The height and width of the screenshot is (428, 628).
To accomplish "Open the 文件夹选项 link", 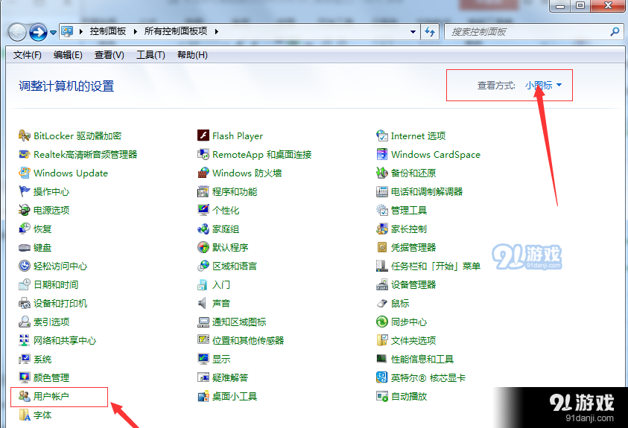I will (413, 340).
